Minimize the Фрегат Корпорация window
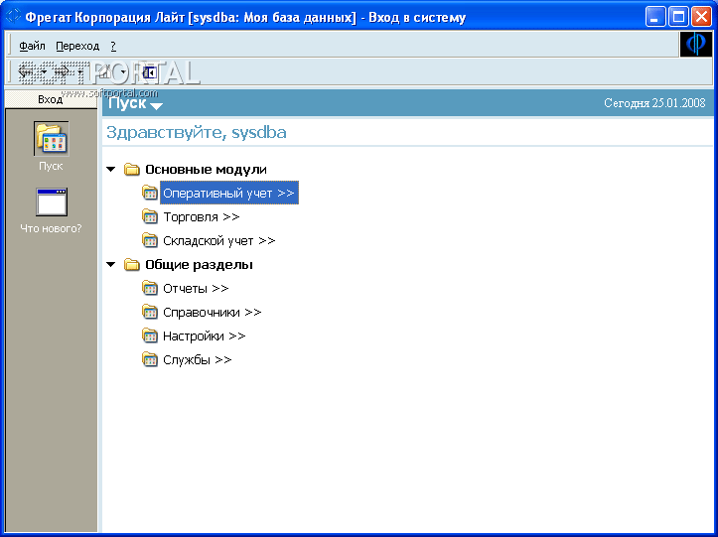The image size is (718, 537). coord(655,17)
